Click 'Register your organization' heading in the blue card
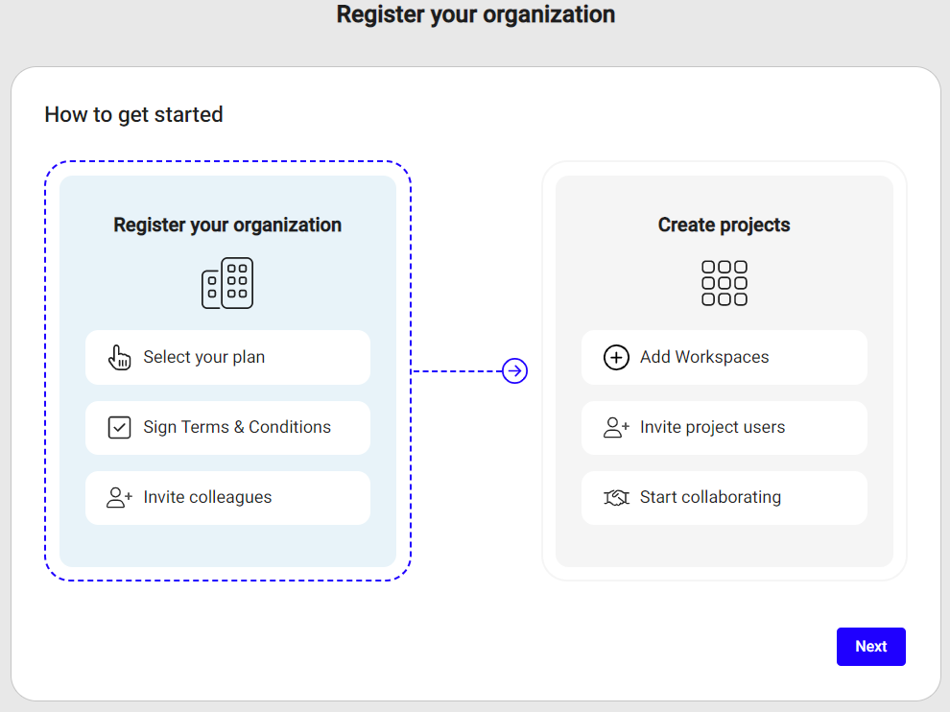Screen dimensions: 950x712 [227, 225]
